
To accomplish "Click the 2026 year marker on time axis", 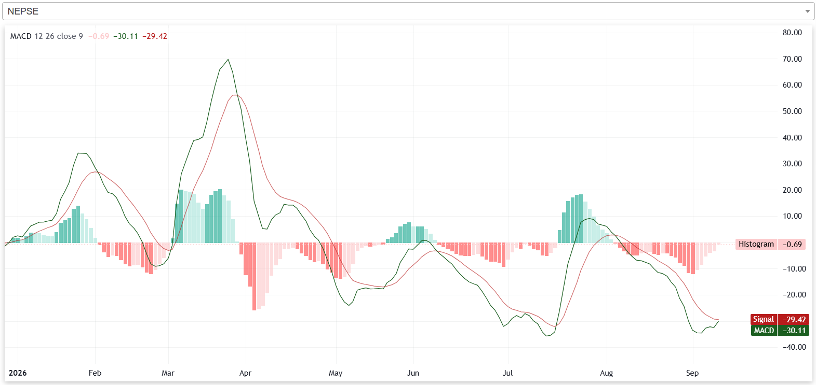I will [18, 373].
